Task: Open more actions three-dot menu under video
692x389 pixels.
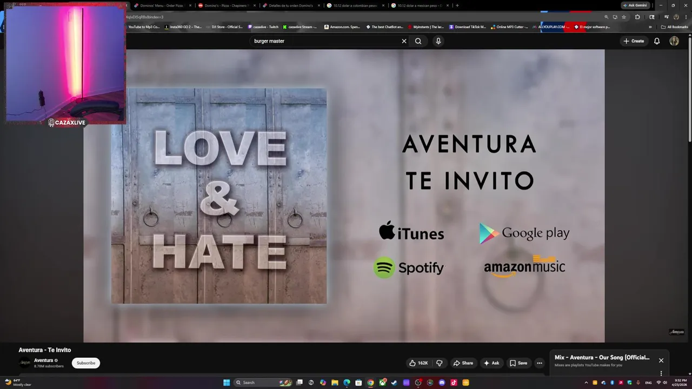Action: pyautogui.click(x=539, y=363)
